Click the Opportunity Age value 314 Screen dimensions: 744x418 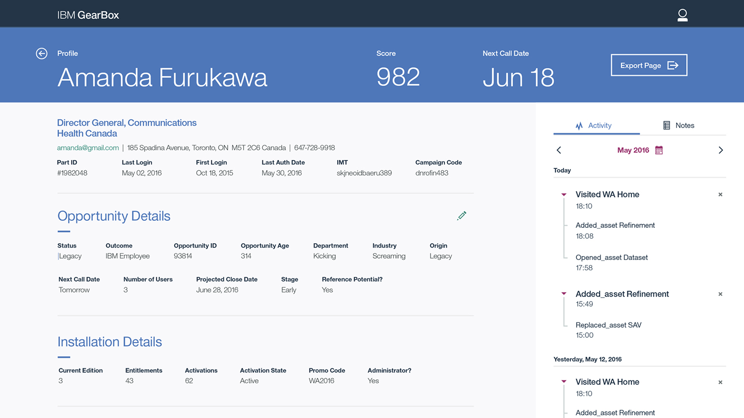[246, 256]
